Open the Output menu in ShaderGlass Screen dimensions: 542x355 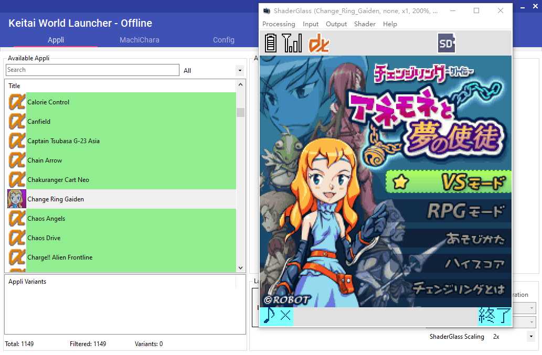[x=336, y=24]
